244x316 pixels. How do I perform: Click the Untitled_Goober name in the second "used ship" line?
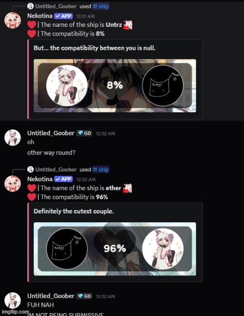point(56,169)
